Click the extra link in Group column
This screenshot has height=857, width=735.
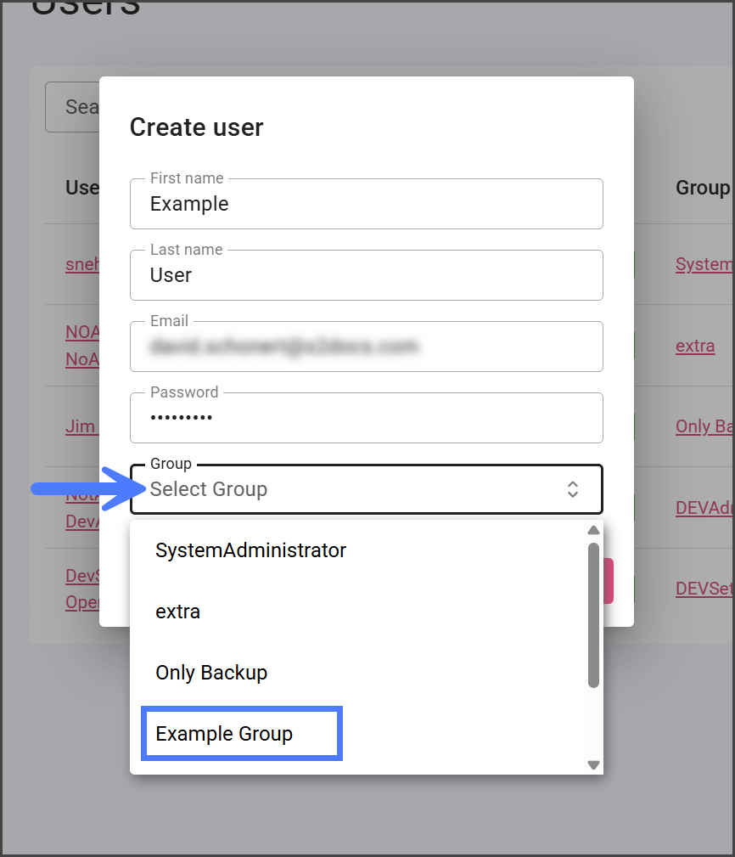695,346
